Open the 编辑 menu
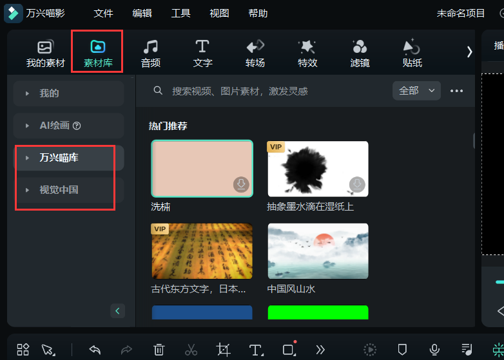Viewport: 504px width, 360px height. tap(142, 13)
